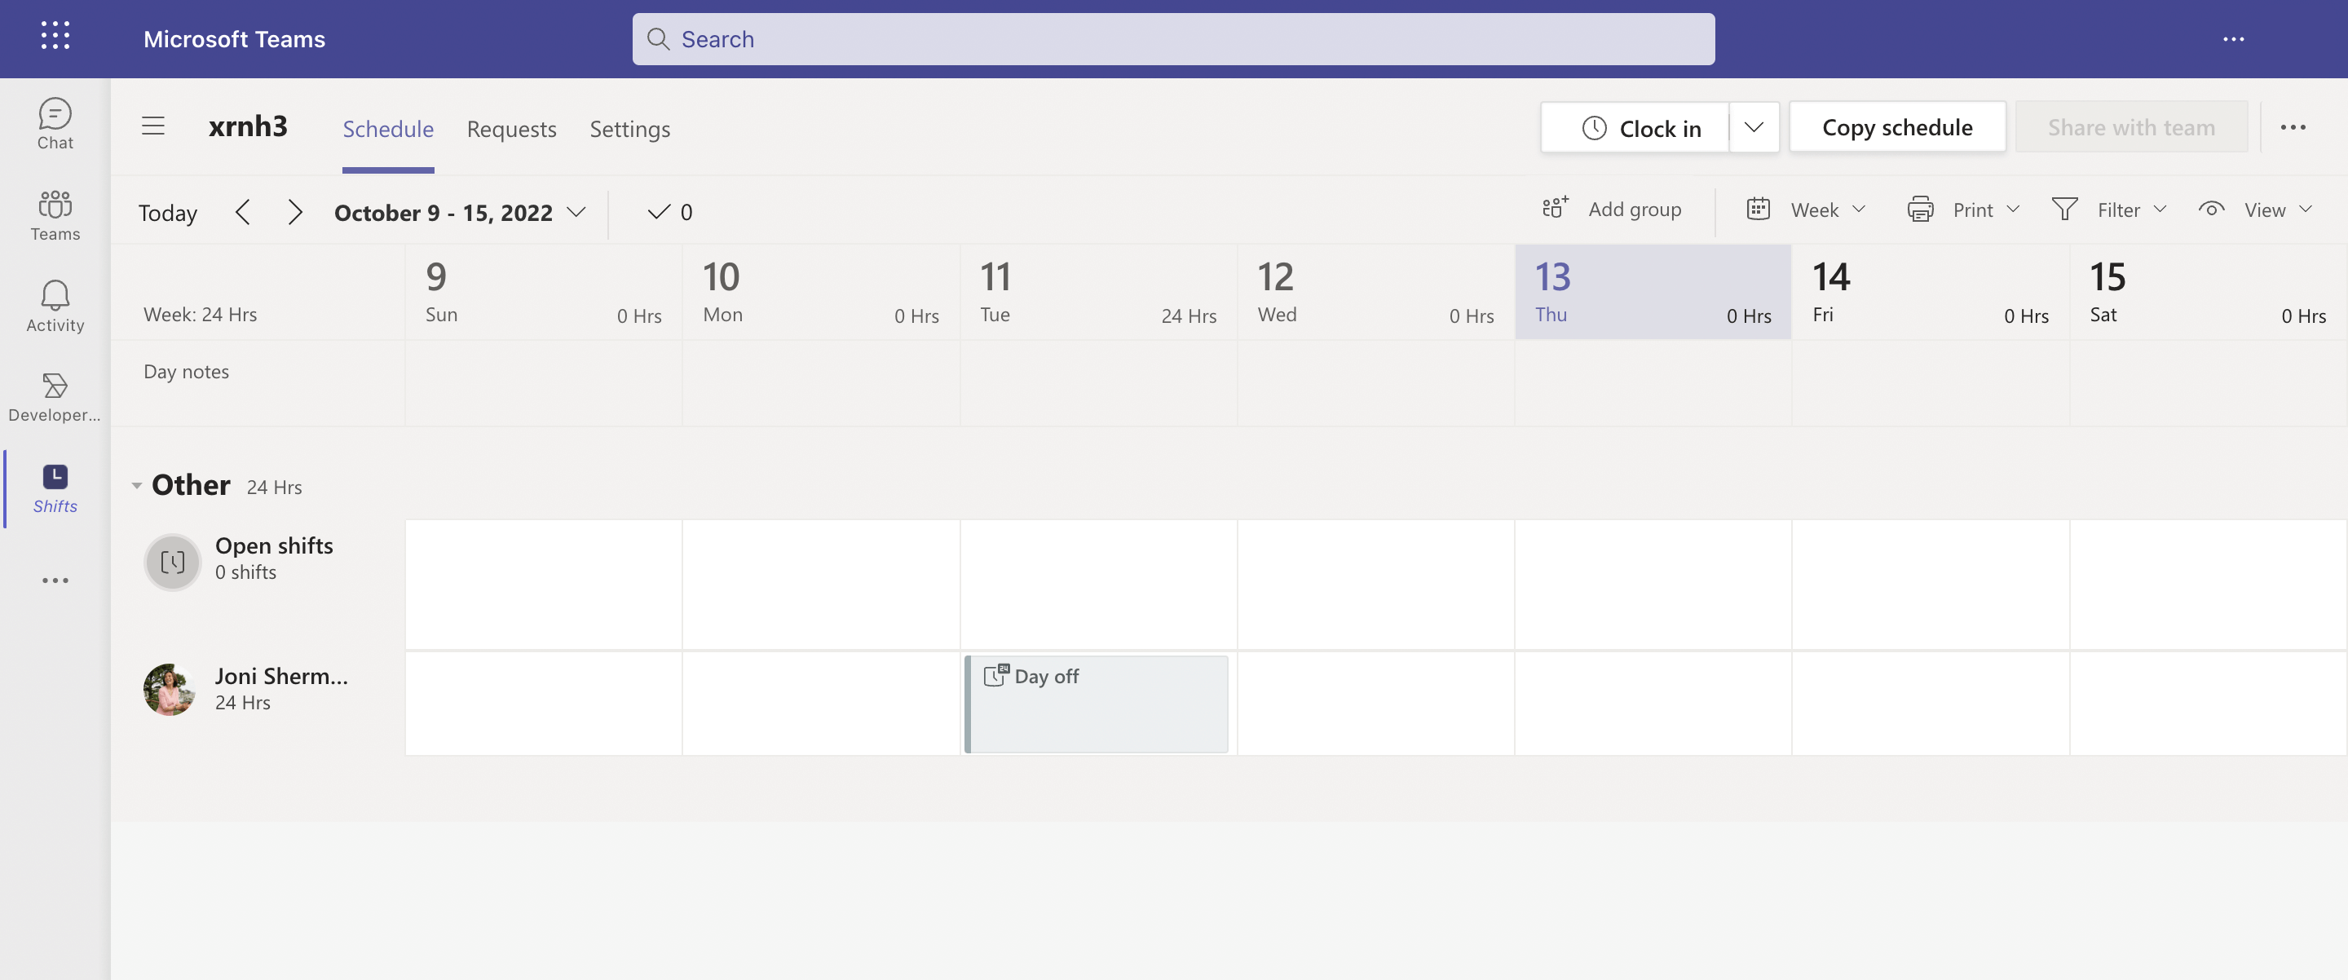Screen dimensions: 2348x980
Task: Open the hamburger menu next to xrnh3
Action: (x=153, y=126)
